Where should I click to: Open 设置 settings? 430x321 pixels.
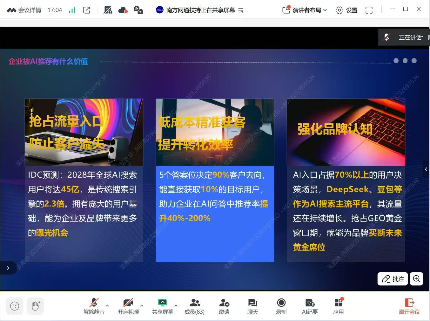click(346, 10)
